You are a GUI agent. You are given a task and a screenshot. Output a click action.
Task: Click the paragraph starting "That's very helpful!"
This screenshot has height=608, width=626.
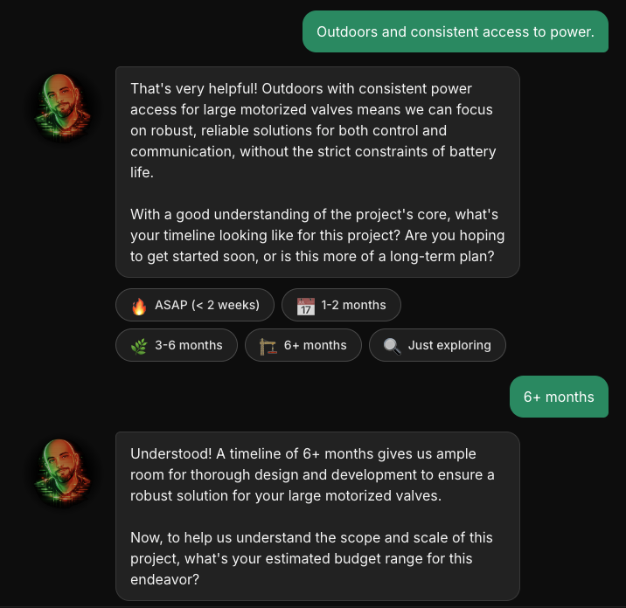(x=313, y=130)
